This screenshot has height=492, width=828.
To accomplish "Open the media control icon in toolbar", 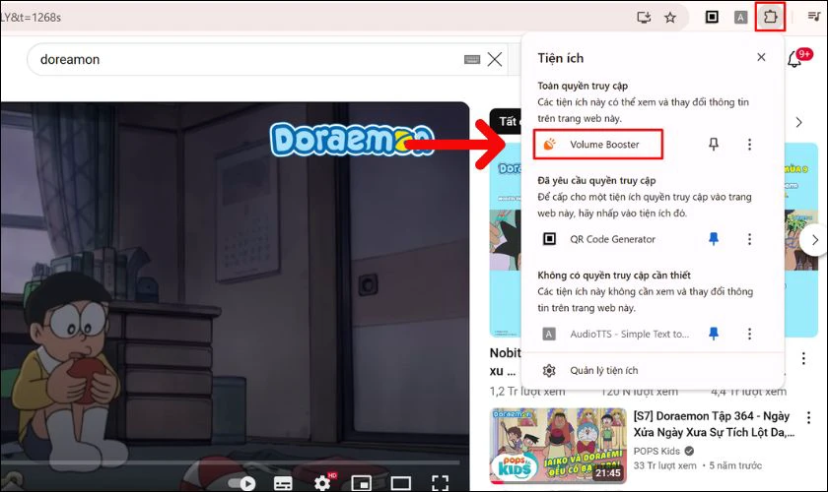I will [x=814, y=17].
